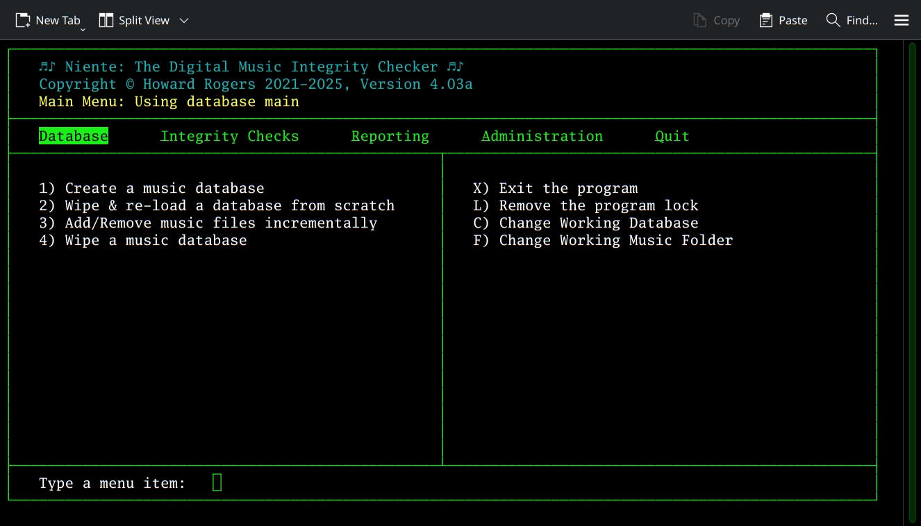The width and height of the screenshot is (921, 526).
Task: Activate Split View
Action: coord(134,20)
